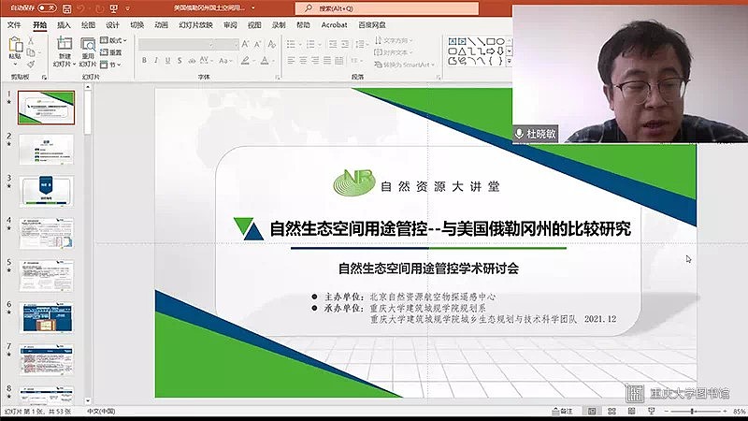The width and height of the screenshot is (748, 421).
Task: Open the 对齐文本 Align Text dropdown
Action: (x=393, y=52)
